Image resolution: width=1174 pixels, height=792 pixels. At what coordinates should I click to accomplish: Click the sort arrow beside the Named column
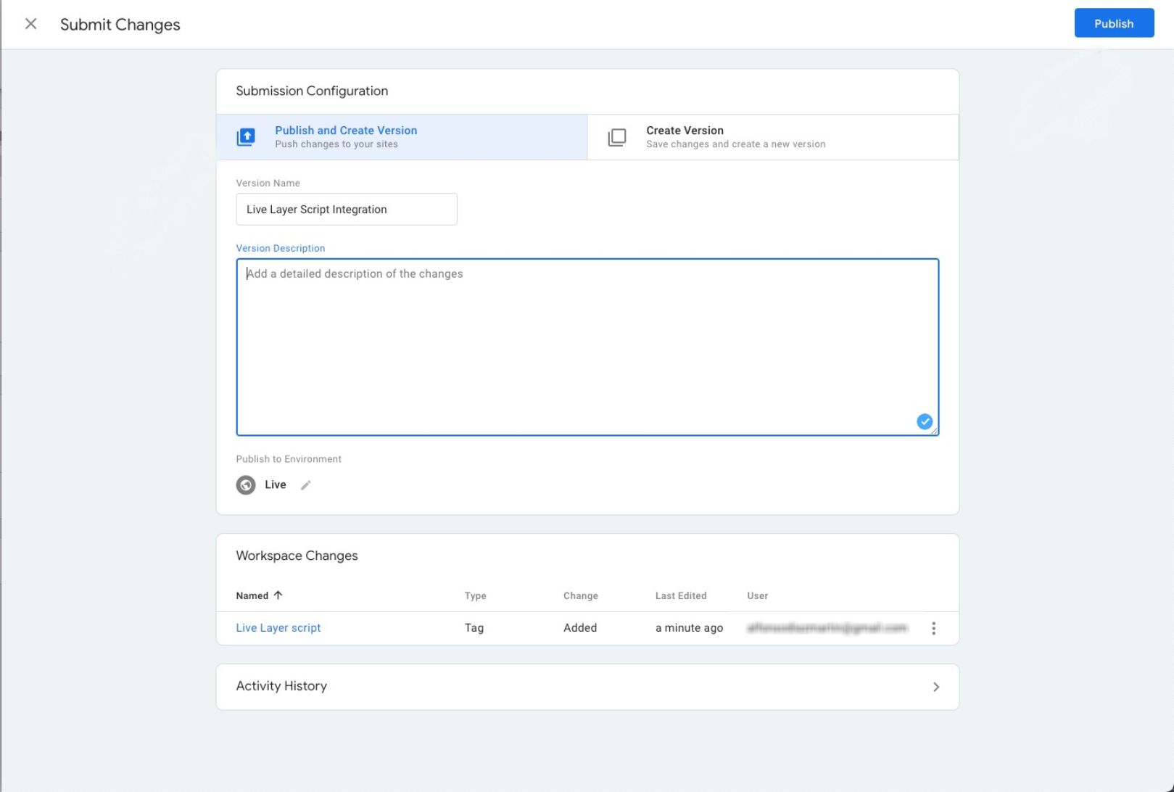(278, 595)
